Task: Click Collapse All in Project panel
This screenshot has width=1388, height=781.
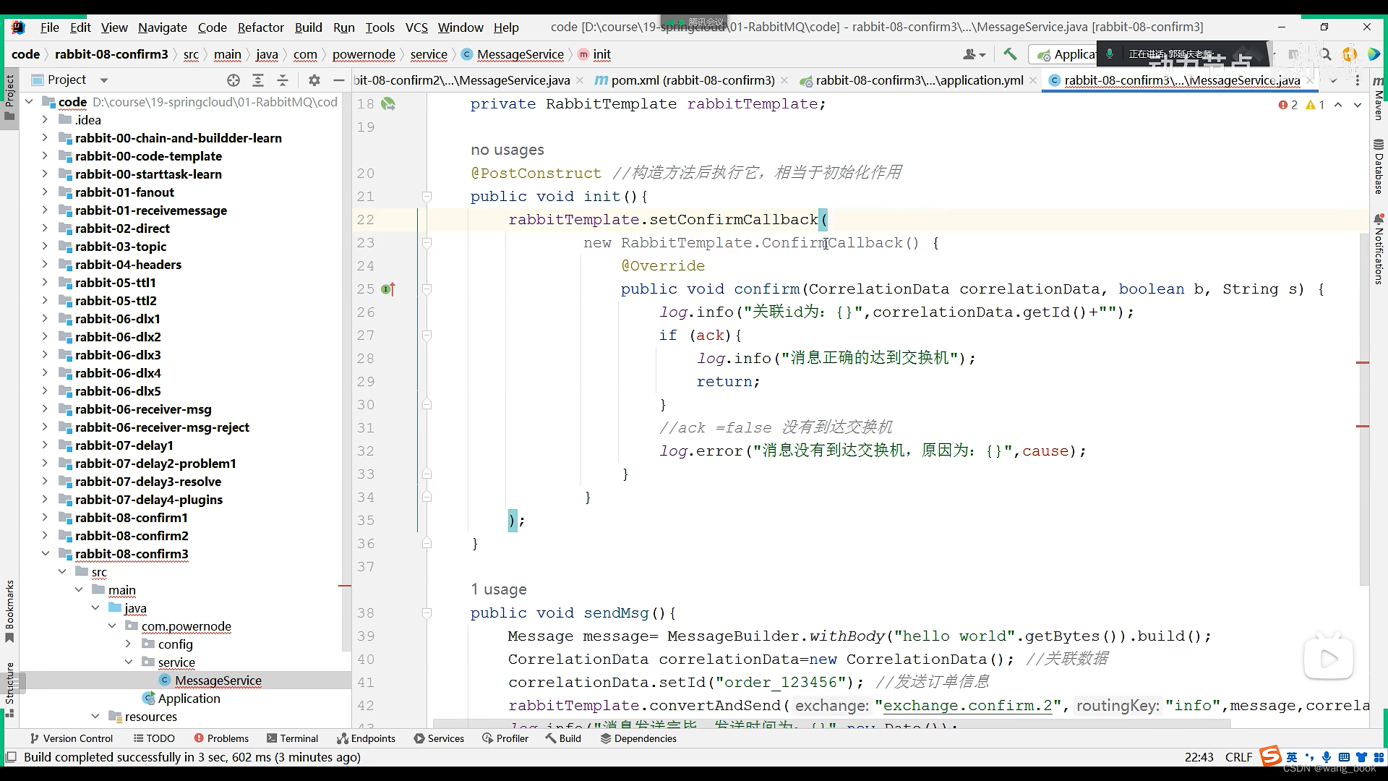Action: coord(283,80)
